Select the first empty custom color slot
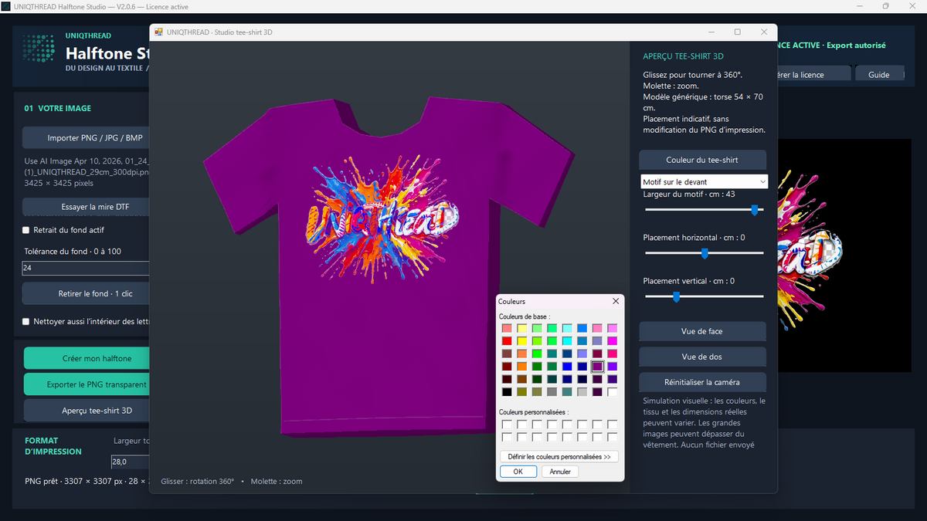 (507, 424)
